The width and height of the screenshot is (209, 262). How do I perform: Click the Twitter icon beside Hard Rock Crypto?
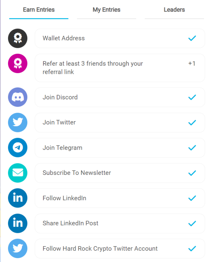[18, 248]
